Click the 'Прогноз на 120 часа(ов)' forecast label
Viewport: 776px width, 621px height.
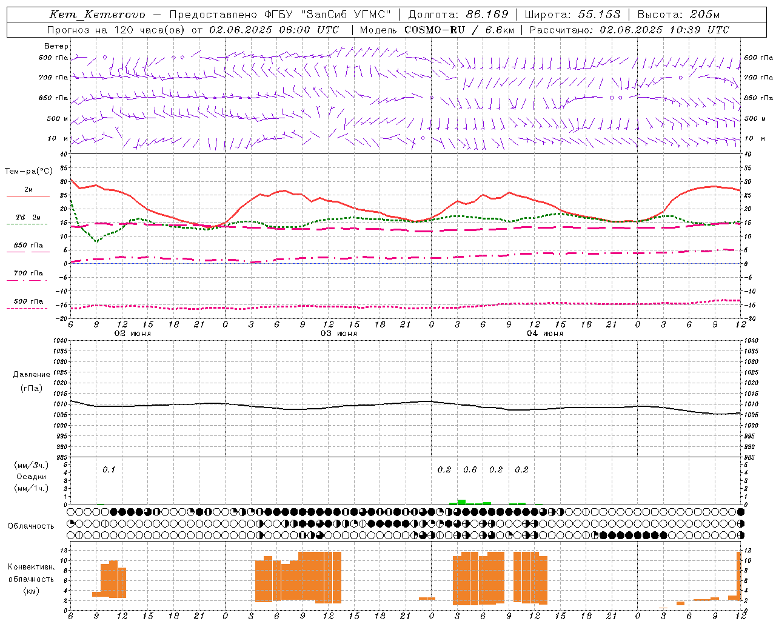(116, 30)
